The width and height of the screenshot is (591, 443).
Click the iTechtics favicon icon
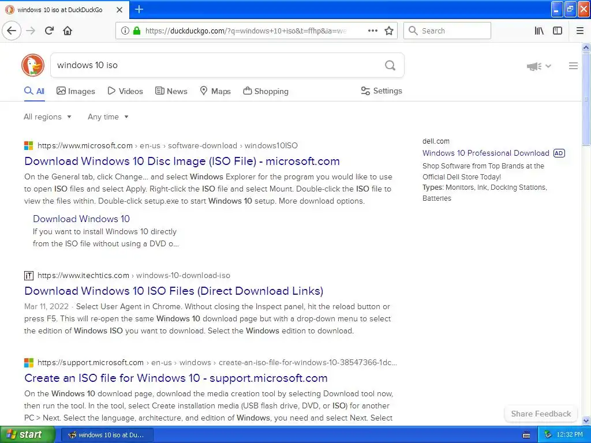[29, 275]
